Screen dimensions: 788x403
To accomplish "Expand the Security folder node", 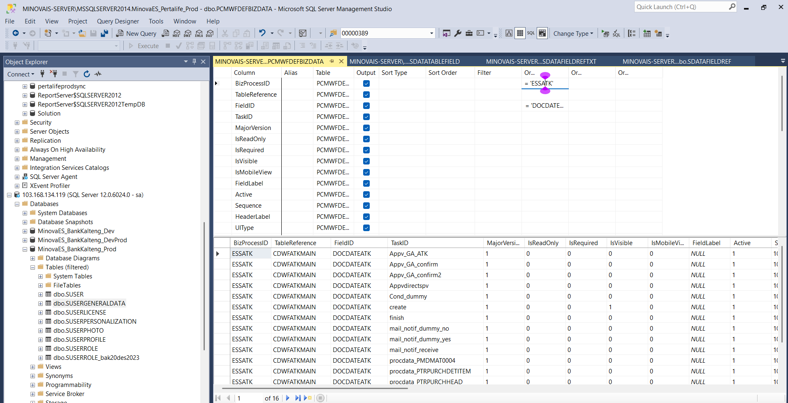I will pos(17,123).
